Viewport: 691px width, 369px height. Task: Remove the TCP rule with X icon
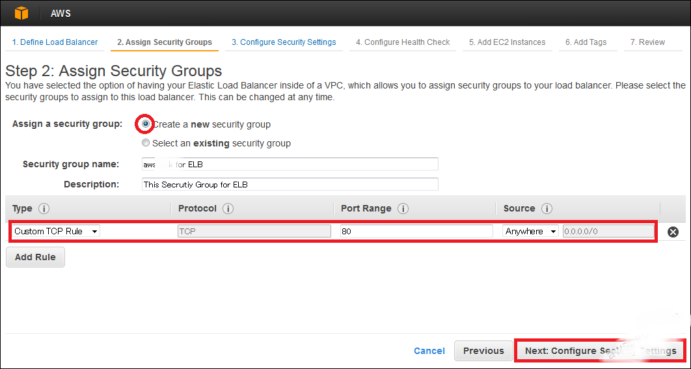tap(673, 232)
